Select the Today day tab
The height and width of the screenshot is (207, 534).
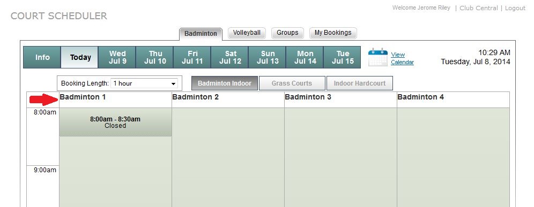coord(80,57)
